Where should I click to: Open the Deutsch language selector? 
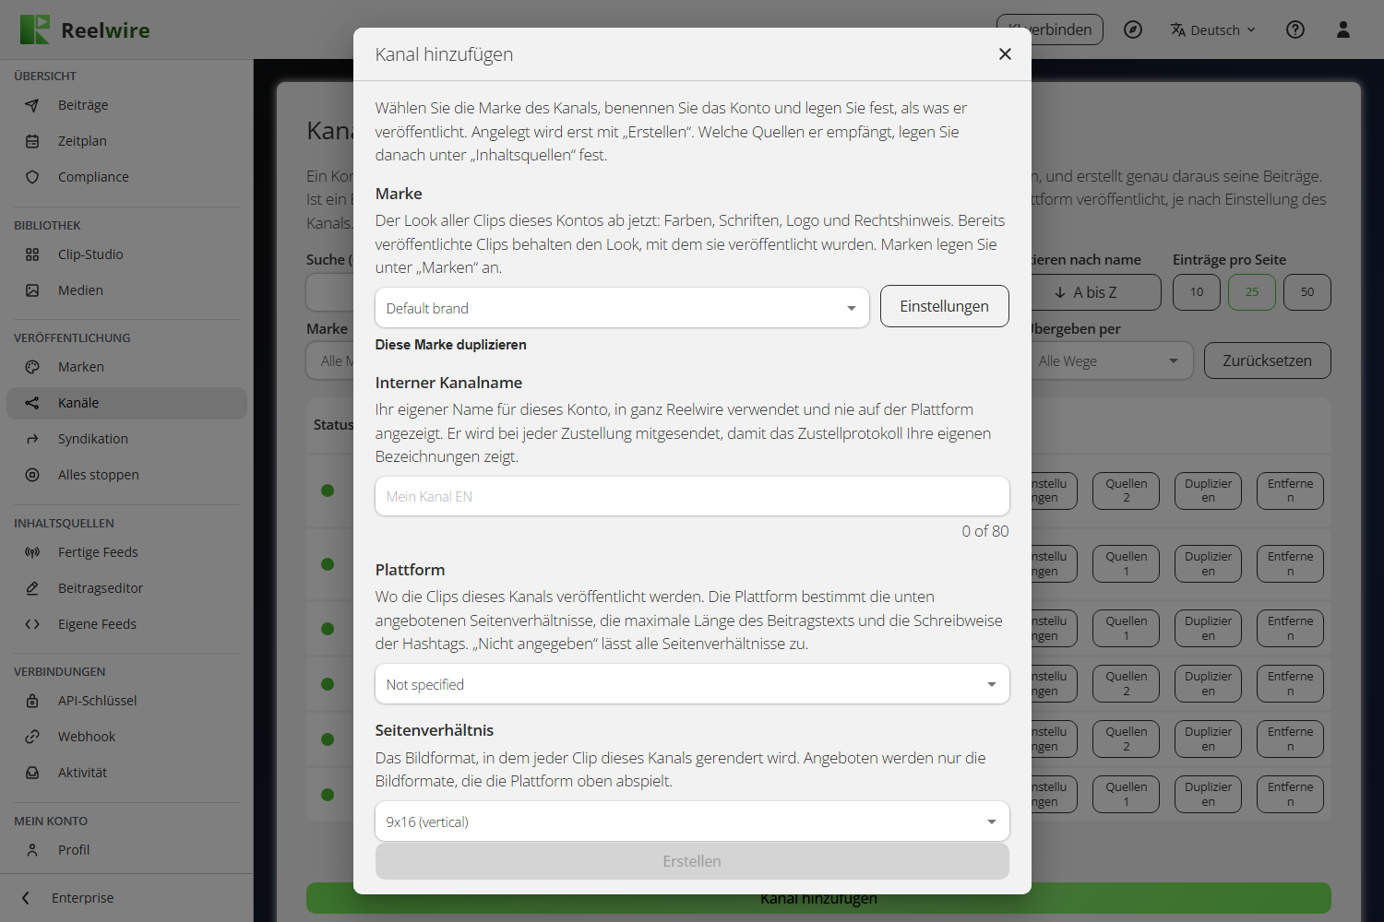pos(1212,30)
